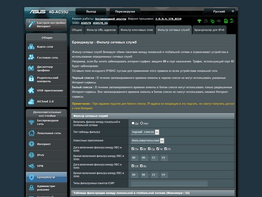This screenshot has width=262, height=197.
Task: Toggle the 'Пн' weekday checkbox
Action: pos(133,149)
